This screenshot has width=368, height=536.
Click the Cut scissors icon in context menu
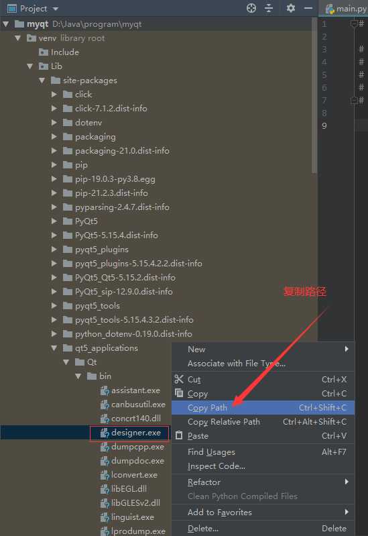(179, 379)
